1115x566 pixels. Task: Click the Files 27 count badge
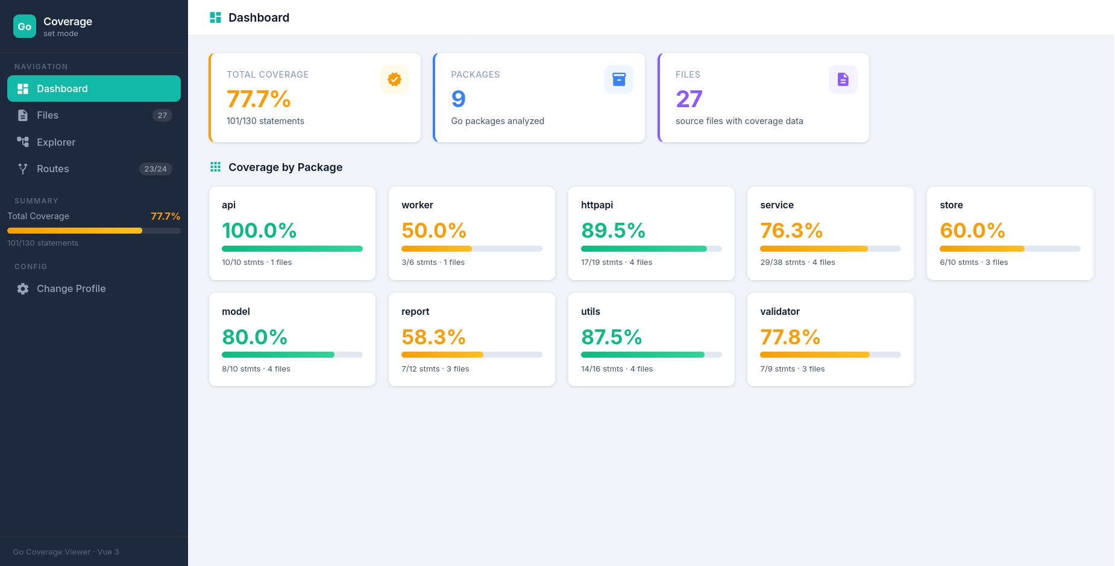162,116
